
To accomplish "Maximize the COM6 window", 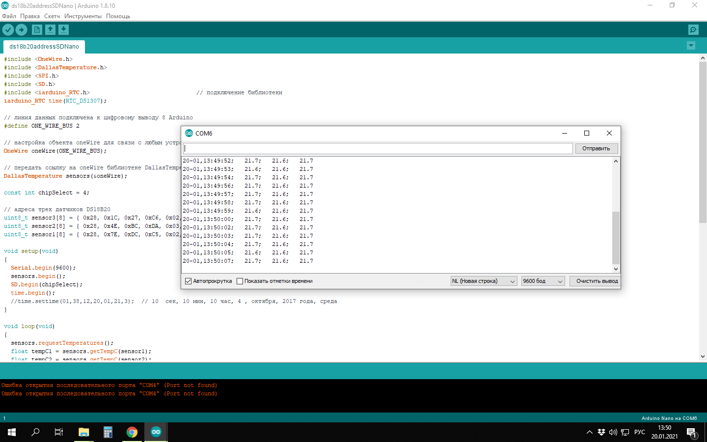I will point(587,133).
